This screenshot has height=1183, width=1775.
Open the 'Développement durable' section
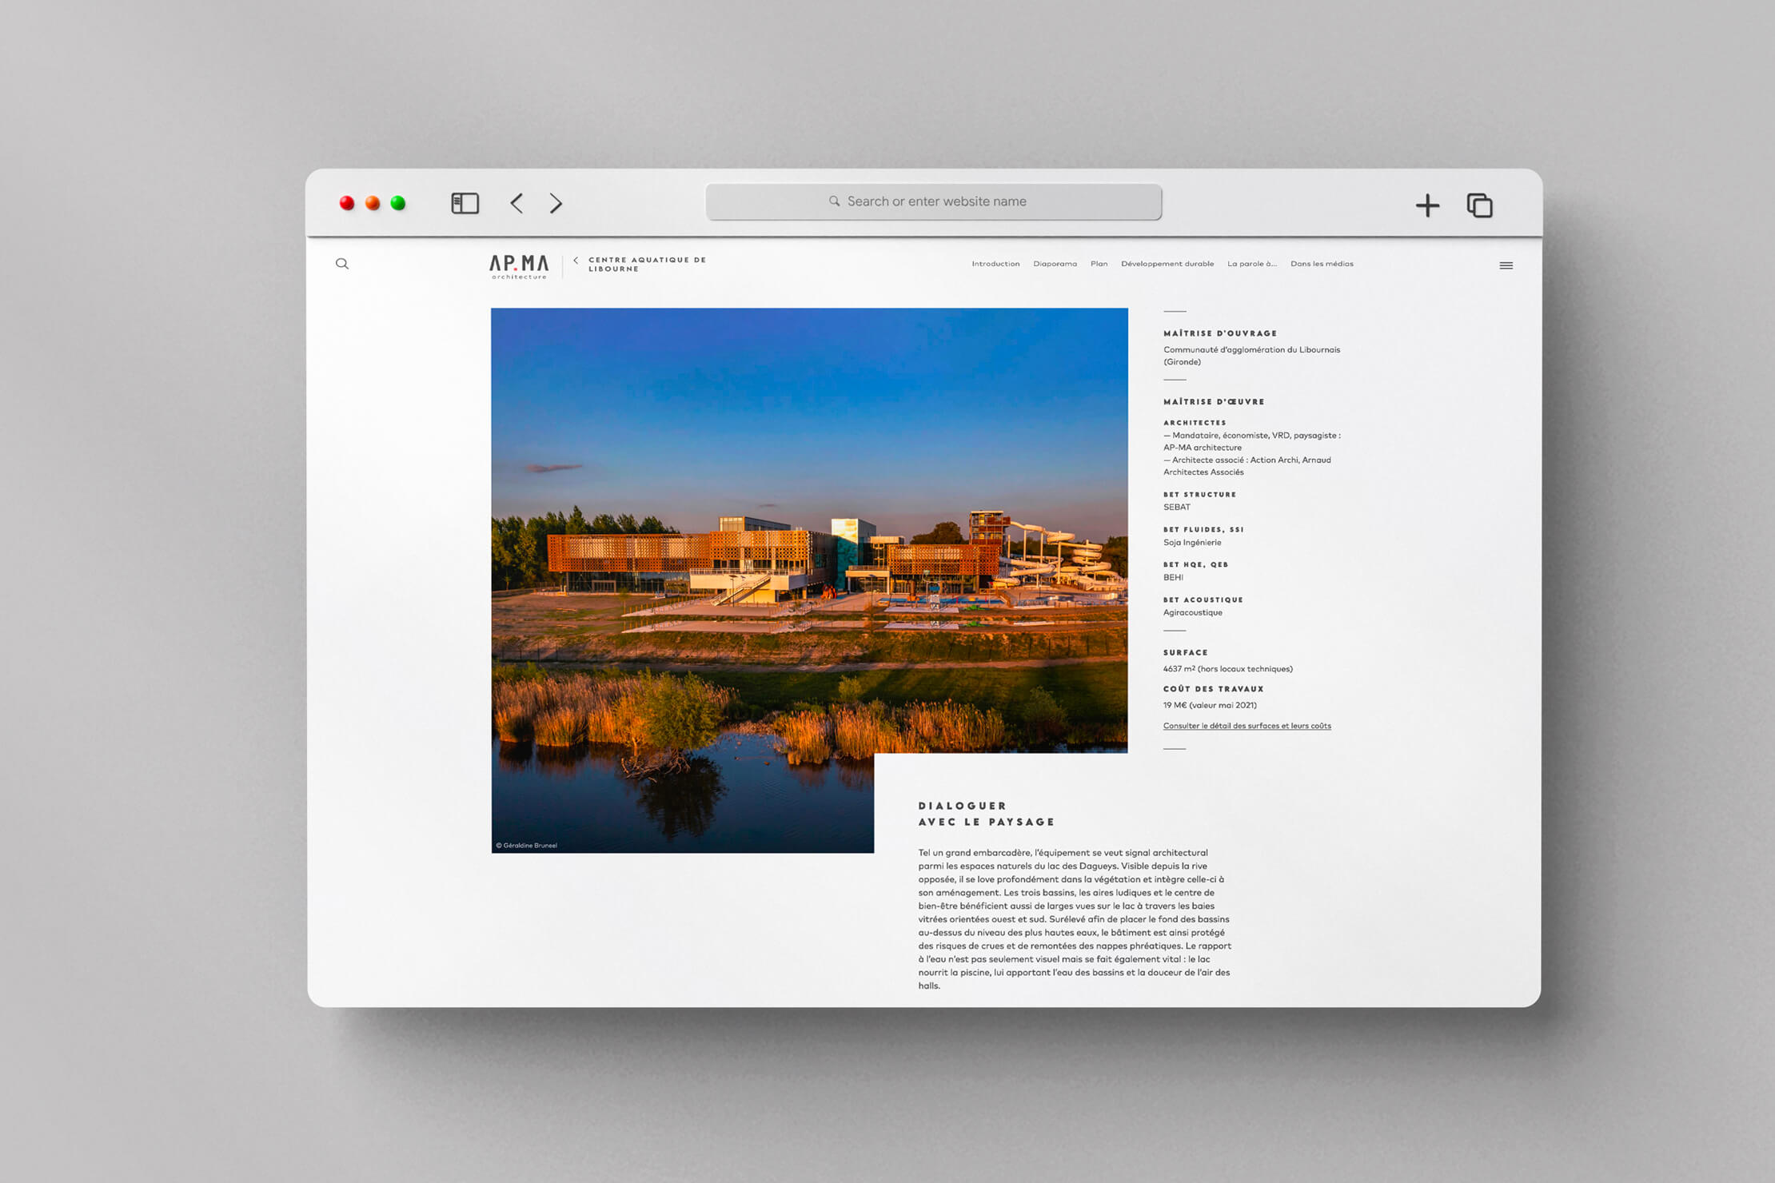[x=1167, y=264]
